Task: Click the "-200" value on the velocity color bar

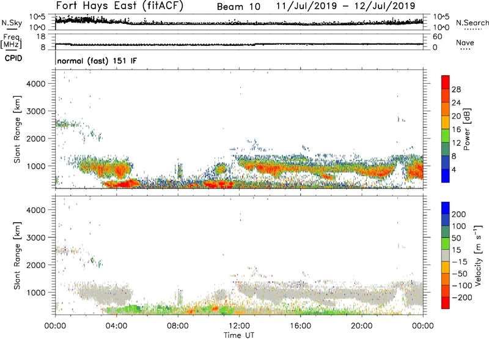Action: 461,297
